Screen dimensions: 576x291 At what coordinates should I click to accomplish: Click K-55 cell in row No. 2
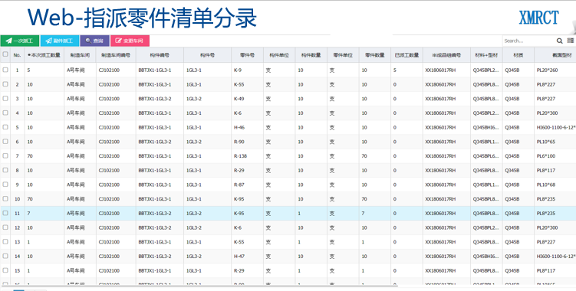coord(247,84)
